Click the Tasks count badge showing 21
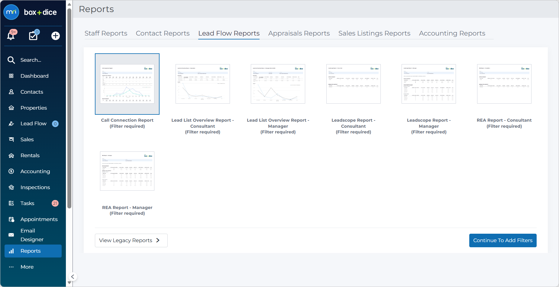 (x=55, y=203)
